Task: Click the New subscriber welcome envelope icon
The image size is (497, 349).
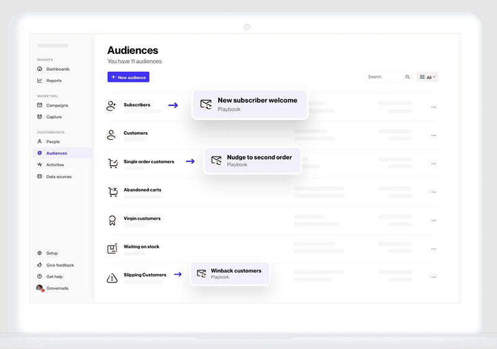Action: click(x=206, y=104)
